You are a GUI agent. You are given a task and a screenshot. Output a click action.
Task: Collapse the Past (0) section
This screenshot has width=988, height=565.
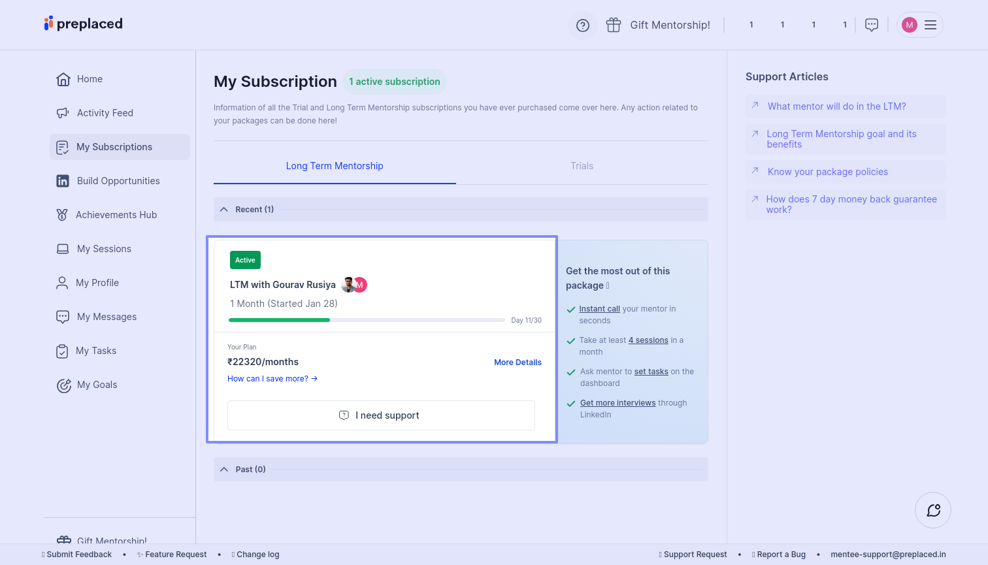coord(224,470)
